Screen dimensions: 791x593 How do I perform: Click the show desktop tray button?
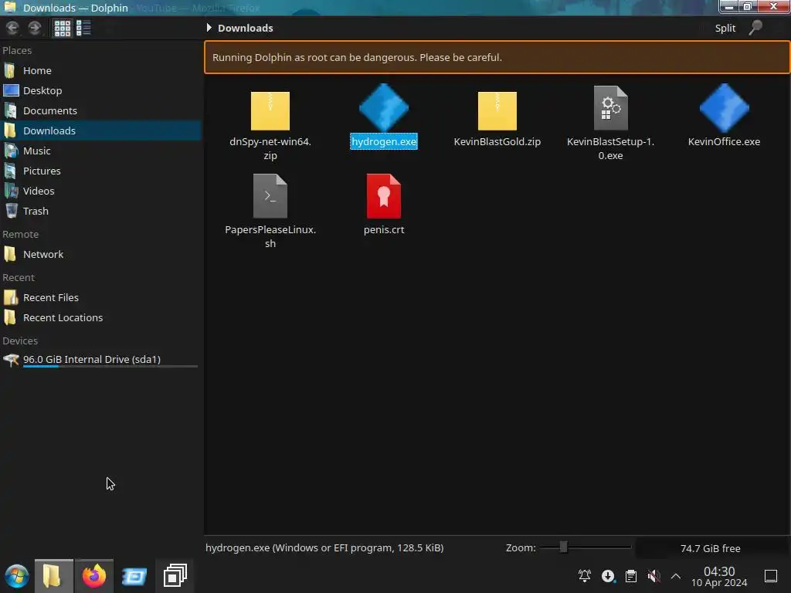coord(771,576)
